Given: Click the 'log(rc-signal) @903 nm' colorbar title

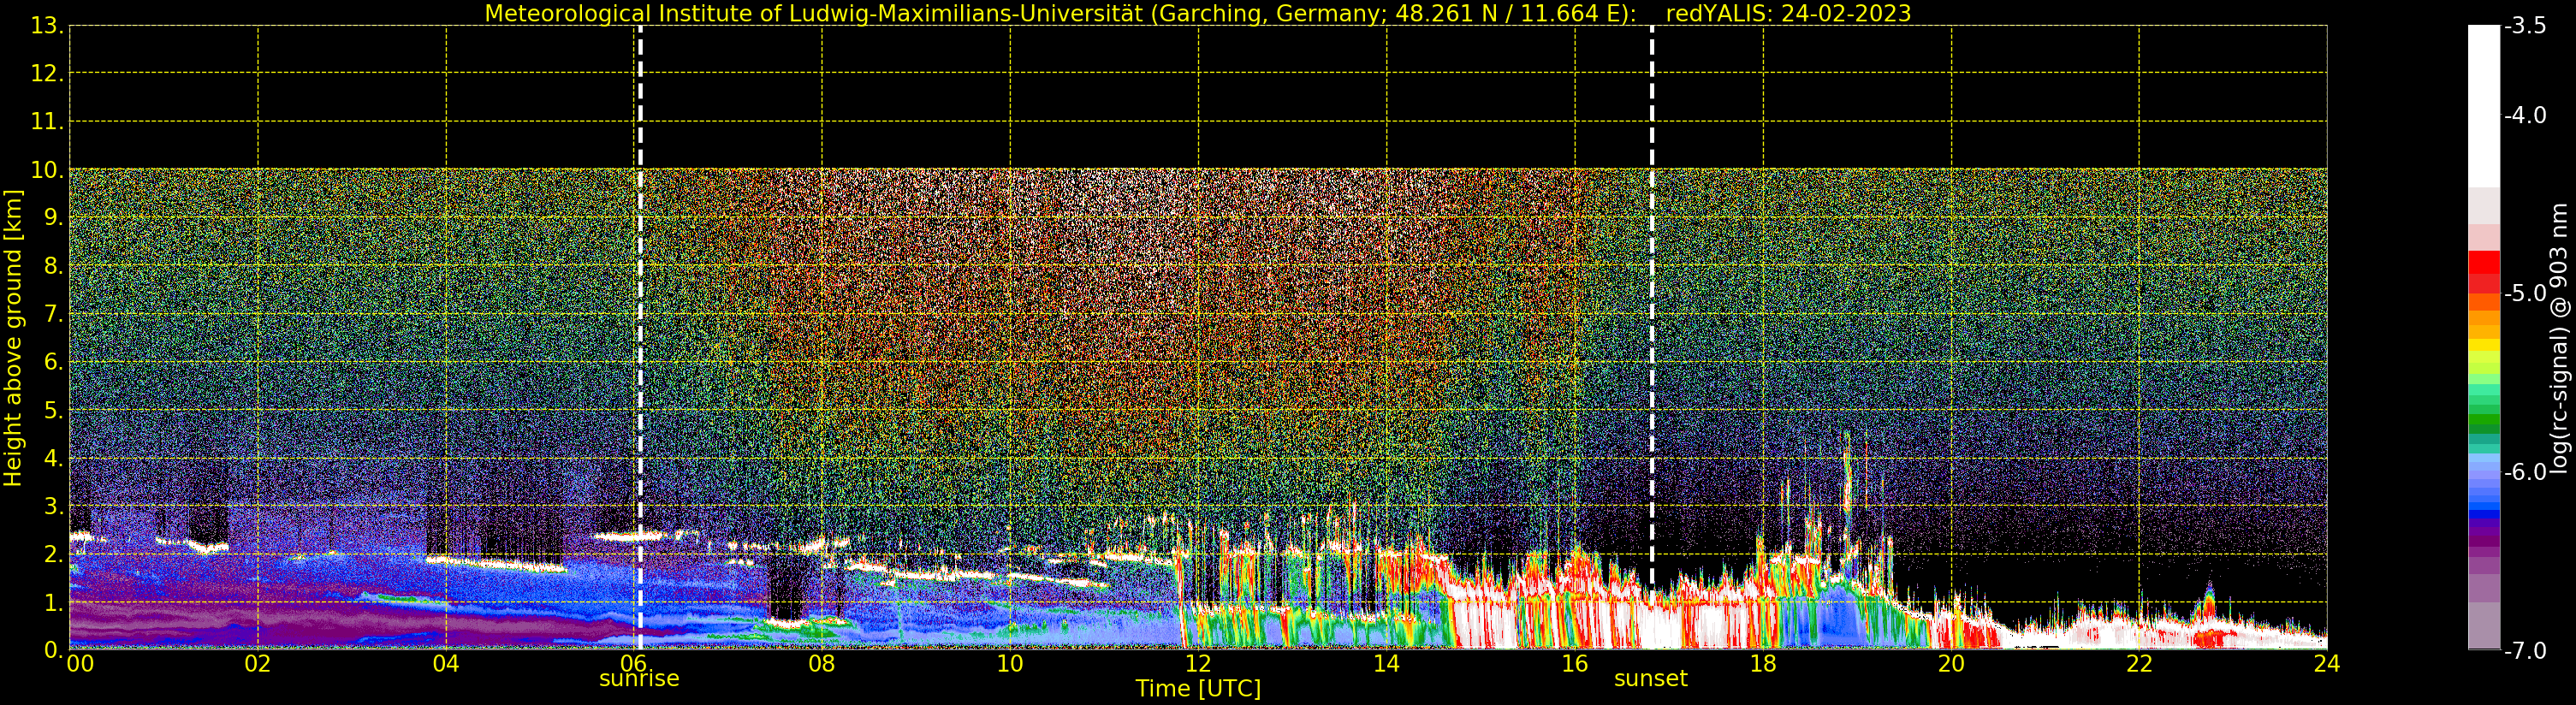Looking at the screenshot, I should click(x=2560, y=338).
